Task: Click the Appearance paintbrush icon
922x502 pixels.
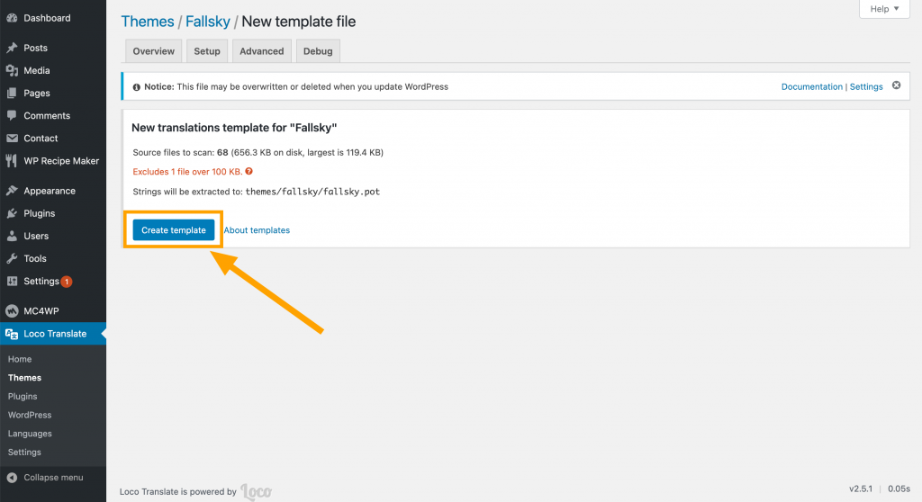Action: tap(12, 191)
